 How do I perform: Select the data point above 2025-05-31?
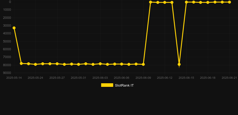click(79, 64)
